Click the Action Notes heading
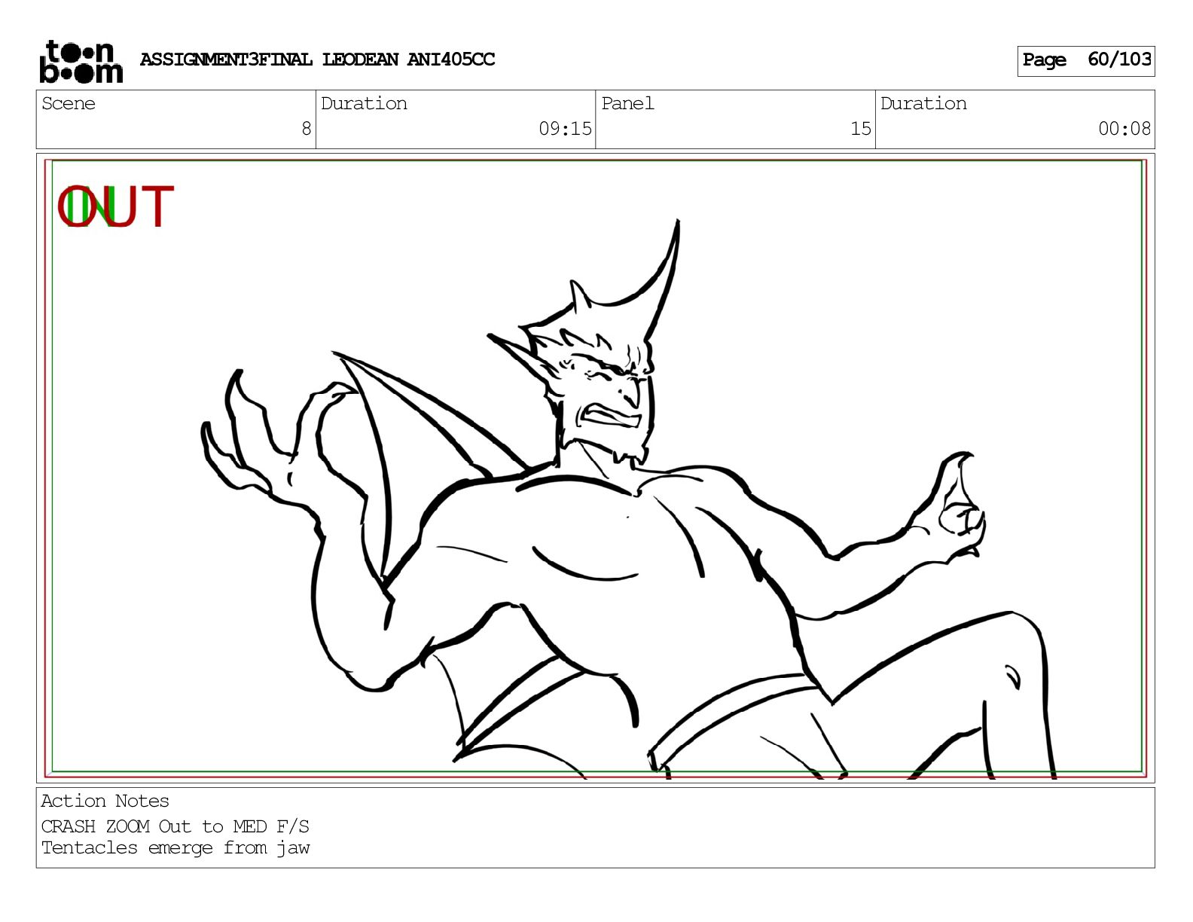 (x=105, y=801)
